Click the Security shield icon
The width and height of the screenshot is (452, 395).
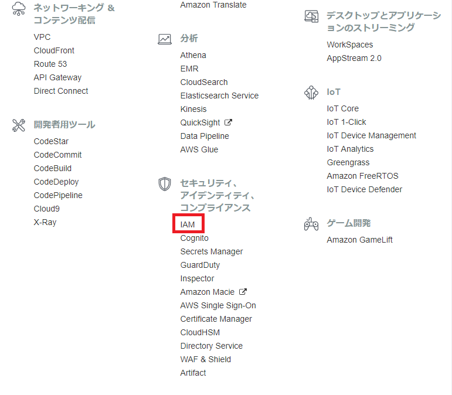tap(165, 184)
